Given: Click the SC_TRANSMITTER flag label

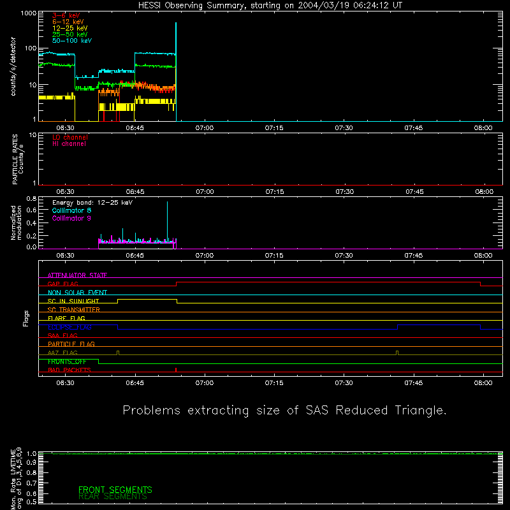Looking at the screenshot, I should click(x=74, y=310).
